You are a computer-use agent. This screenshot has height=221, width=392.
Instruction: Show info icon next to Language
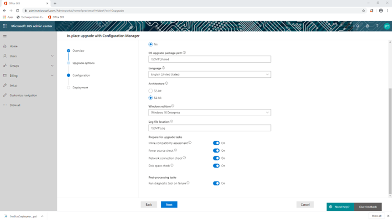click(x=163, y=68)
